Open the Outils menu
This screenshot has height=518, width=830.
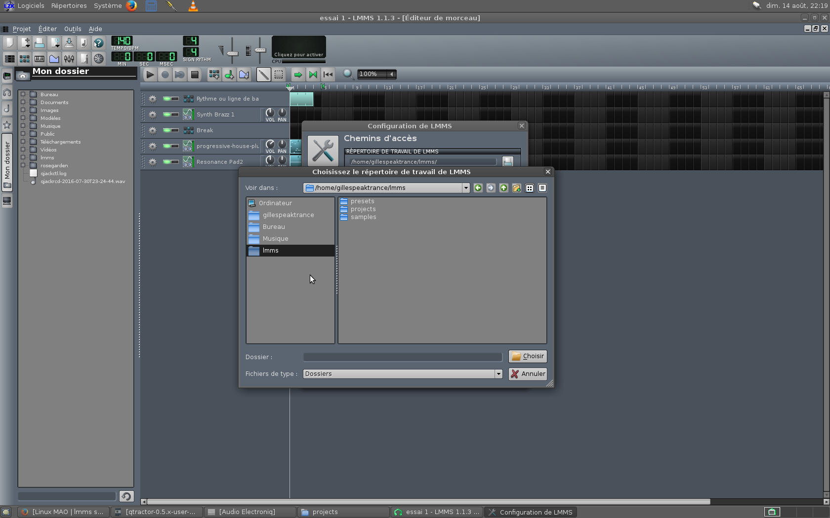(x=73, y=29)
